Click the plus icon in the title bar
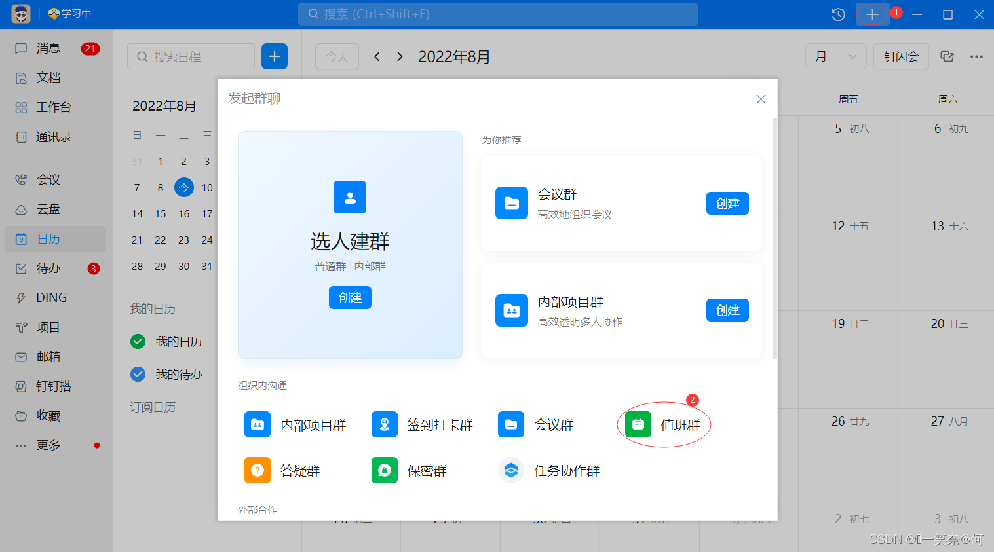The image size is (994, 552). [x=872, y=14]
